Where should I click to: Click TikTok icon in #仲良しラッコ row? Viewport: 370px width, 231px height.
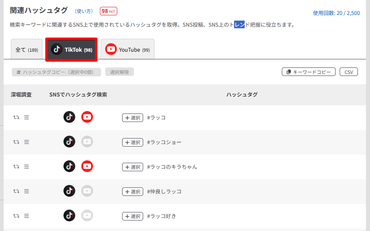coord(69,191)
